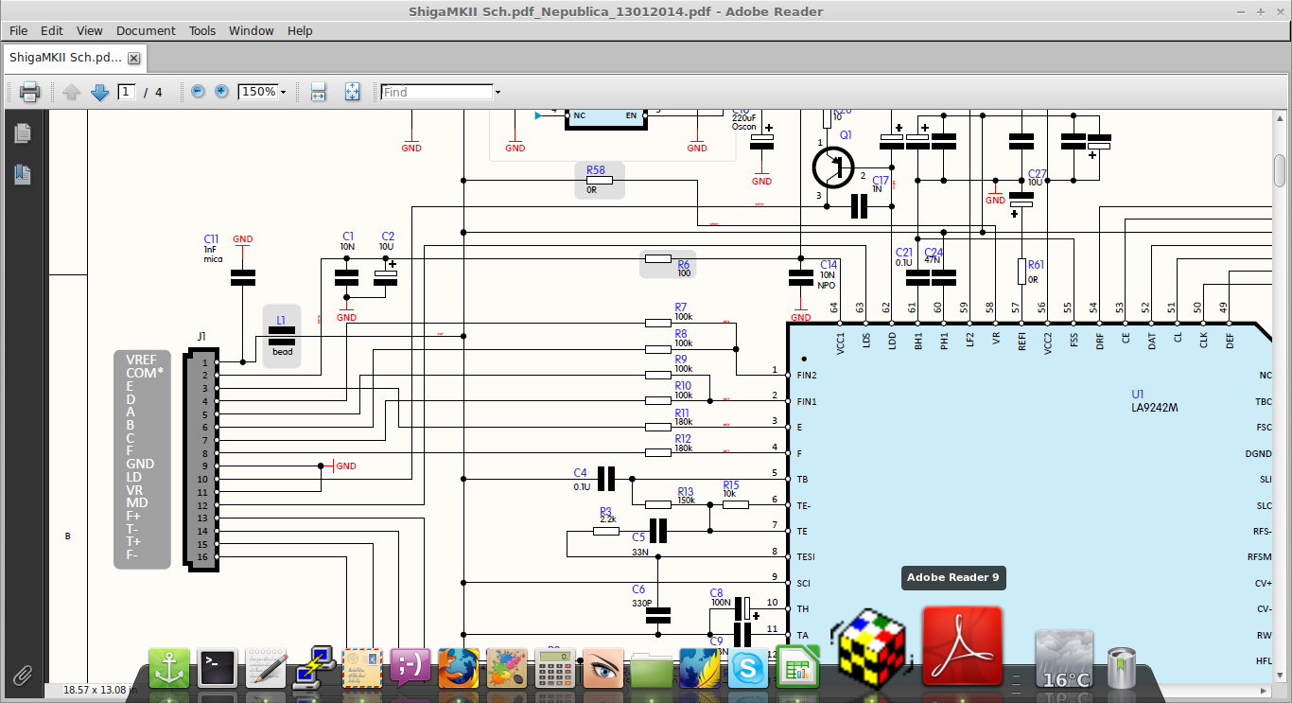
Task: Open the spreadsheet app in the dock
Action: coord(797,668)
